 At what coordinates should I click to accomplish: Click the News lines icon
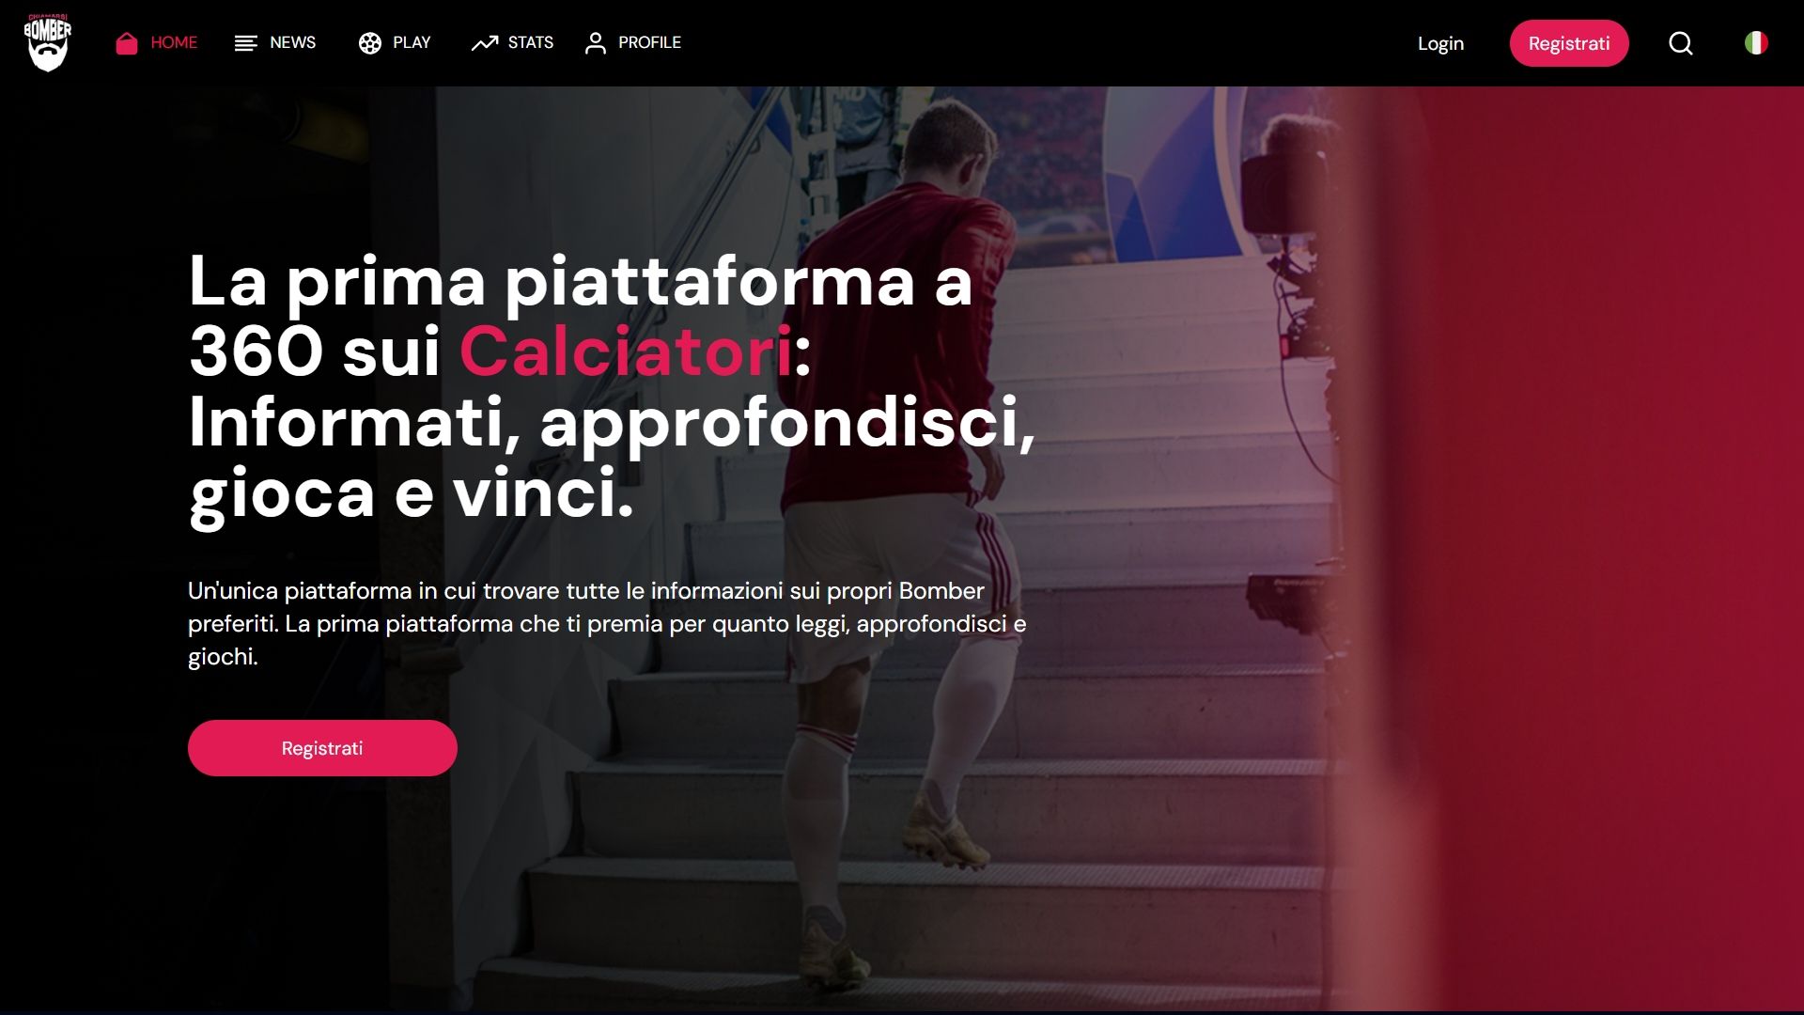click(x=246, y=43)
